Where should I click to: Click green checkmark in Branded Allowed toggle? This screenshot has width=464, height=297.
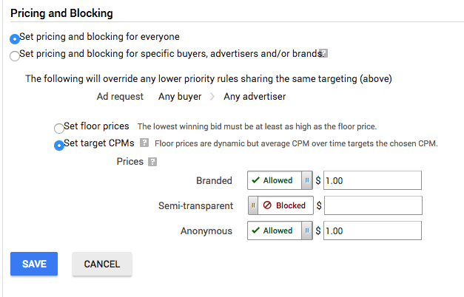pos(255,180)
